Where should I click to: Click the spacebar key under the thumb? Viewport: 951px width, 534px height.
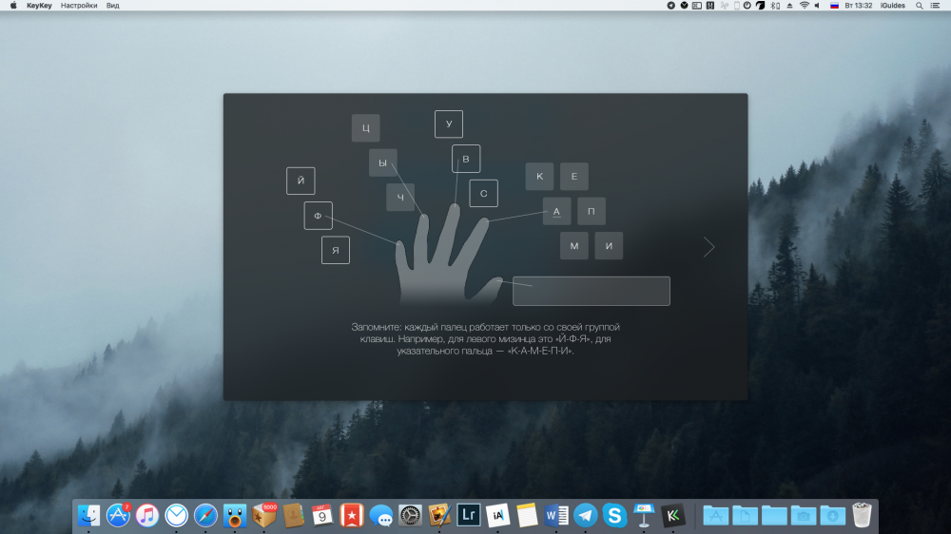(591, 291)
